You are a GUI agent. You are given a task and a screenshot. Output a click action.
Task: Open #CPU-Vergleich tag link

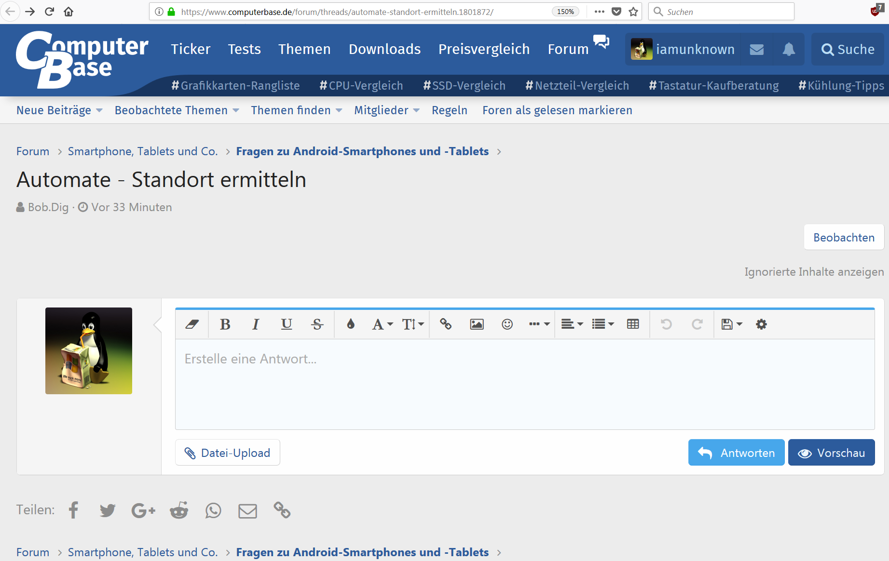(x=361, y=86)
